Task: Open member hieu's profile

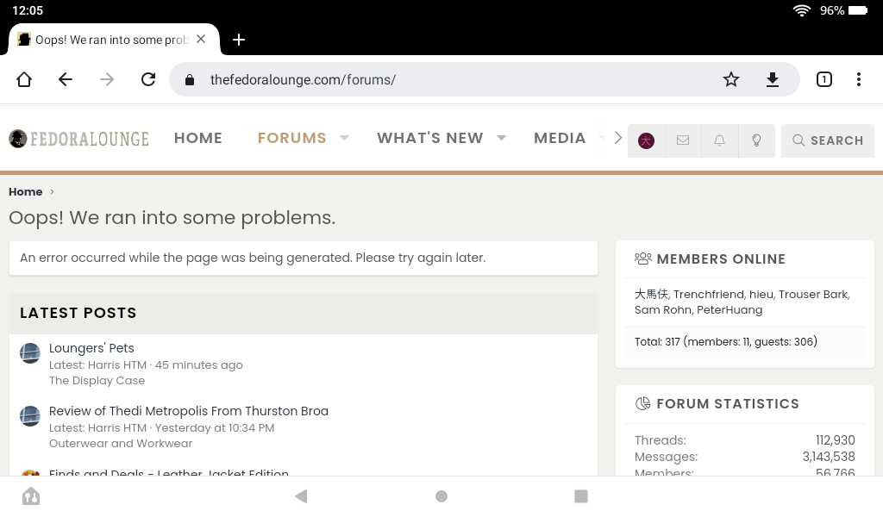Action: (761, 294)
